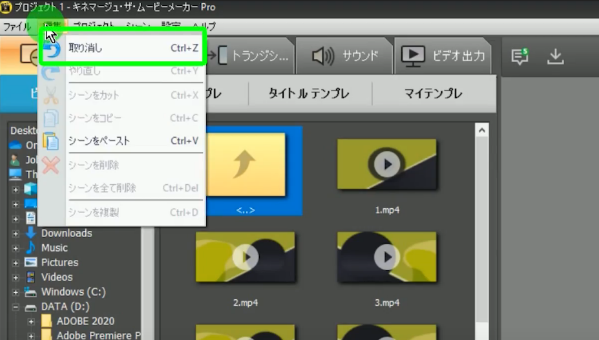The height and width of the screenshot is (340, 599).
Task: Collapse the DATA (D:) drive node
Action: pos(16,307)
